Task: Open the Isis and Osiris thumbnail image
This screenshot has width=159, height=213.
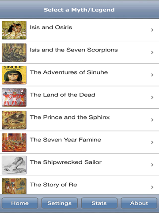Action: [x=14, y=30]
